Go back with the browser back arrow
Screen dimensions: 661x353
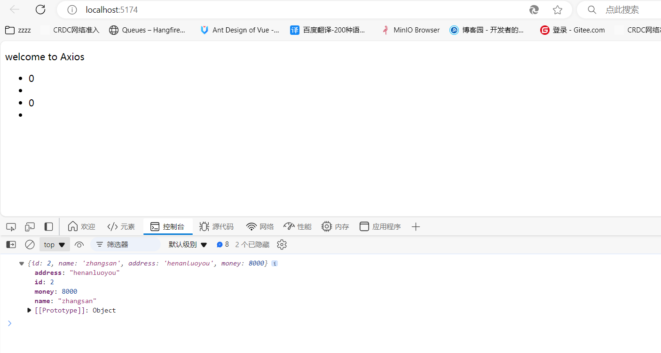pyautogui.click(x=15, y=9)
